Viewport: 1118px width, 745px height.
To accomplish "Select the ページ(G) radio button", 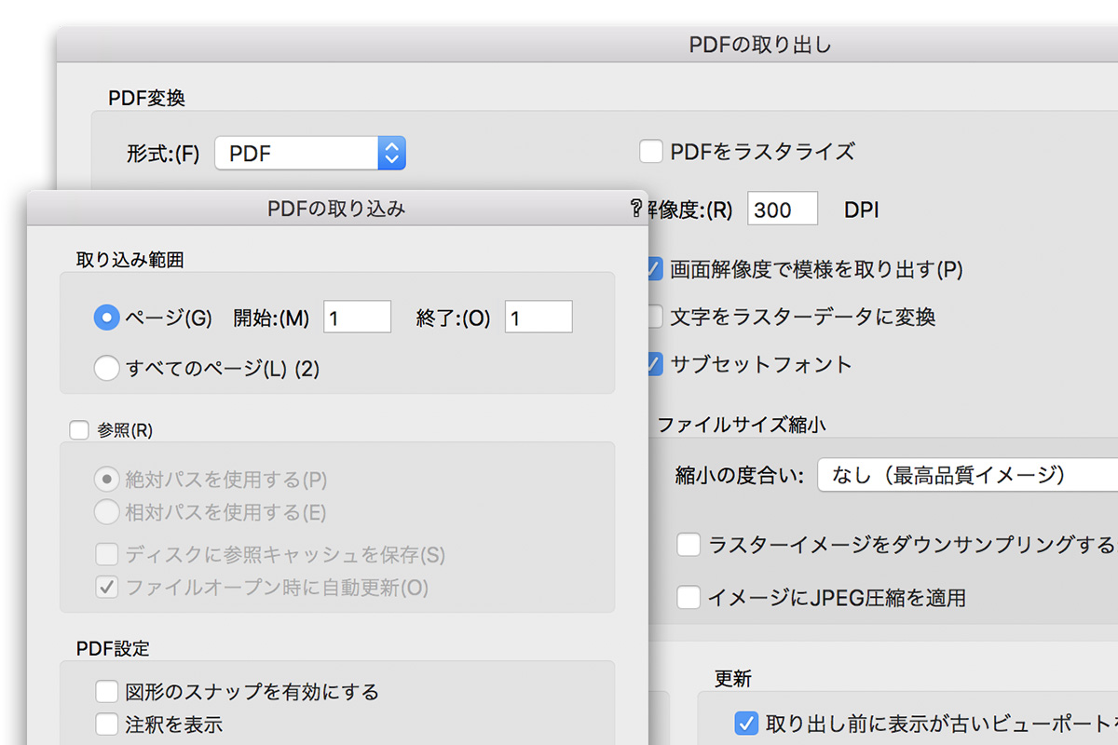I will pos(107,318).
